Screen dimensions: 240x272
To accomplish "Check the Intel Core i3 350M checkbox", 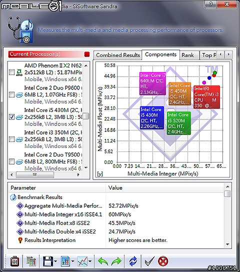I will point(11,139).
